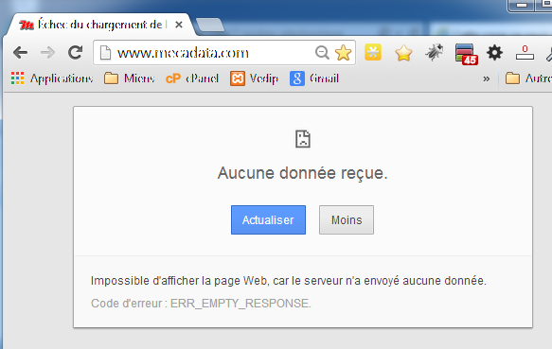Screen dimensions: 552x349
Task: Close the Échec du chargement tab
Action: click(179, 25)
